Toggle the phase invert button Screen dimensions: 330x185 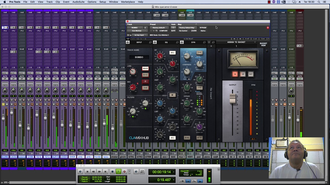click(x=145, y=81)
